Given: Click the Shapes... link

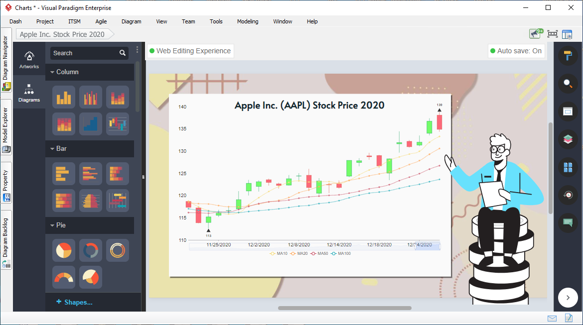Looking at the screenshot, I should [x=74, y=302].
